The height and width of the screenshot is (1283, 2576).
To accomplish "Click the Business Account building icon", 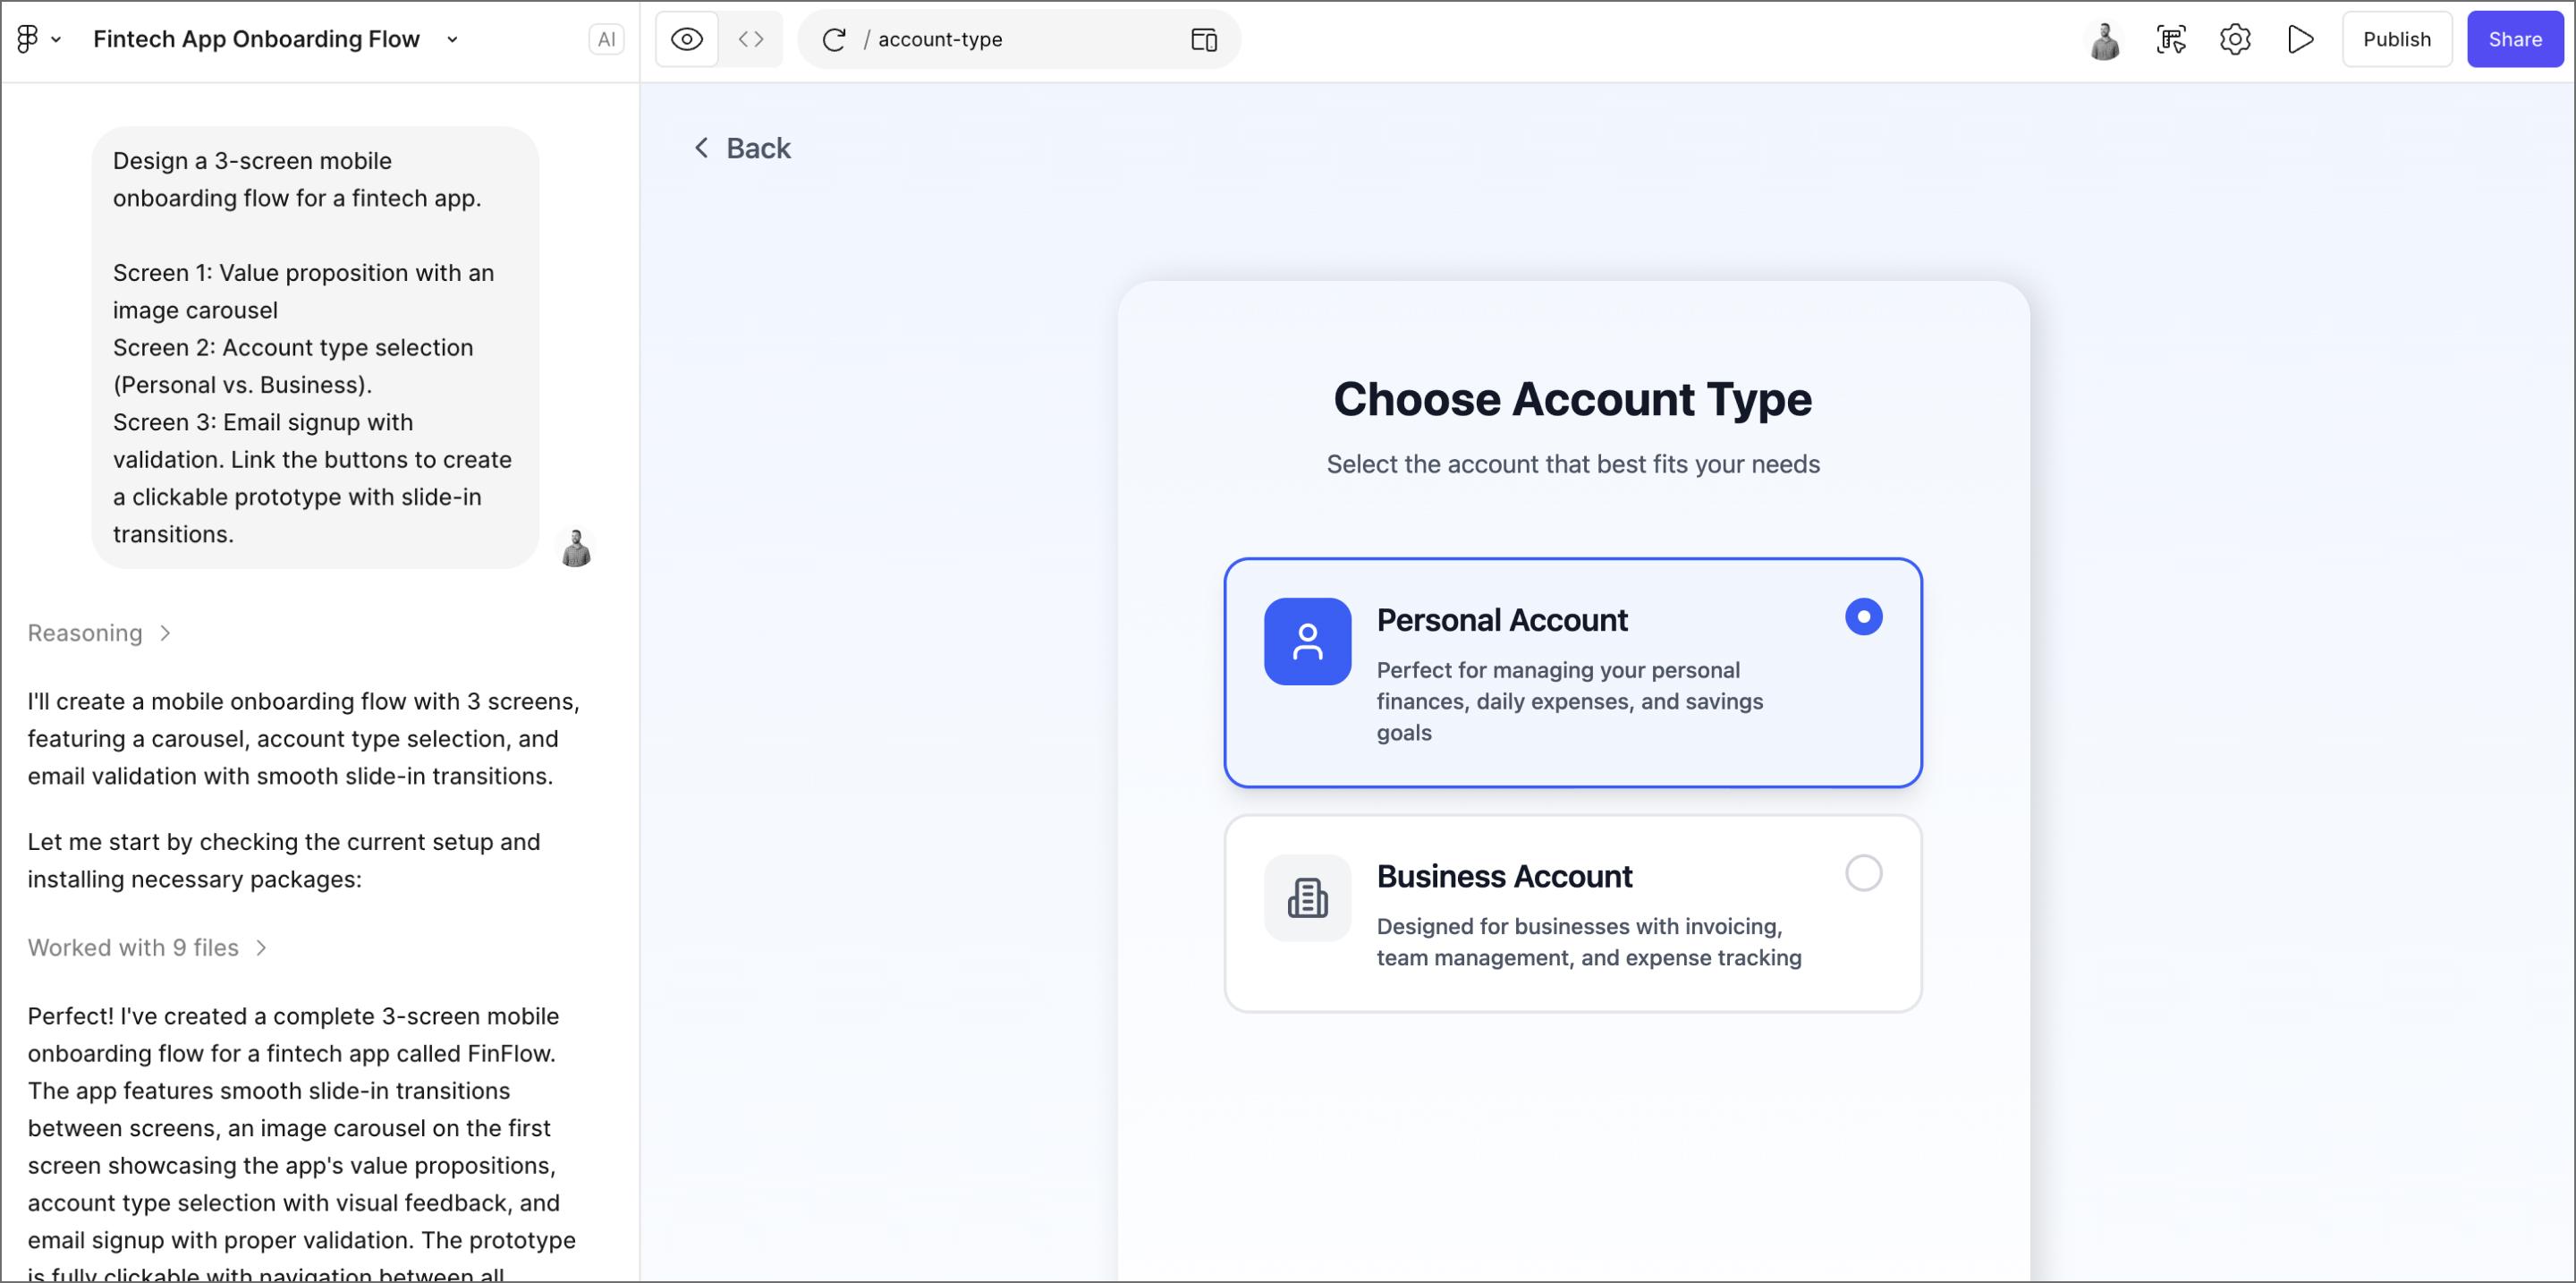I will 1307,897.
